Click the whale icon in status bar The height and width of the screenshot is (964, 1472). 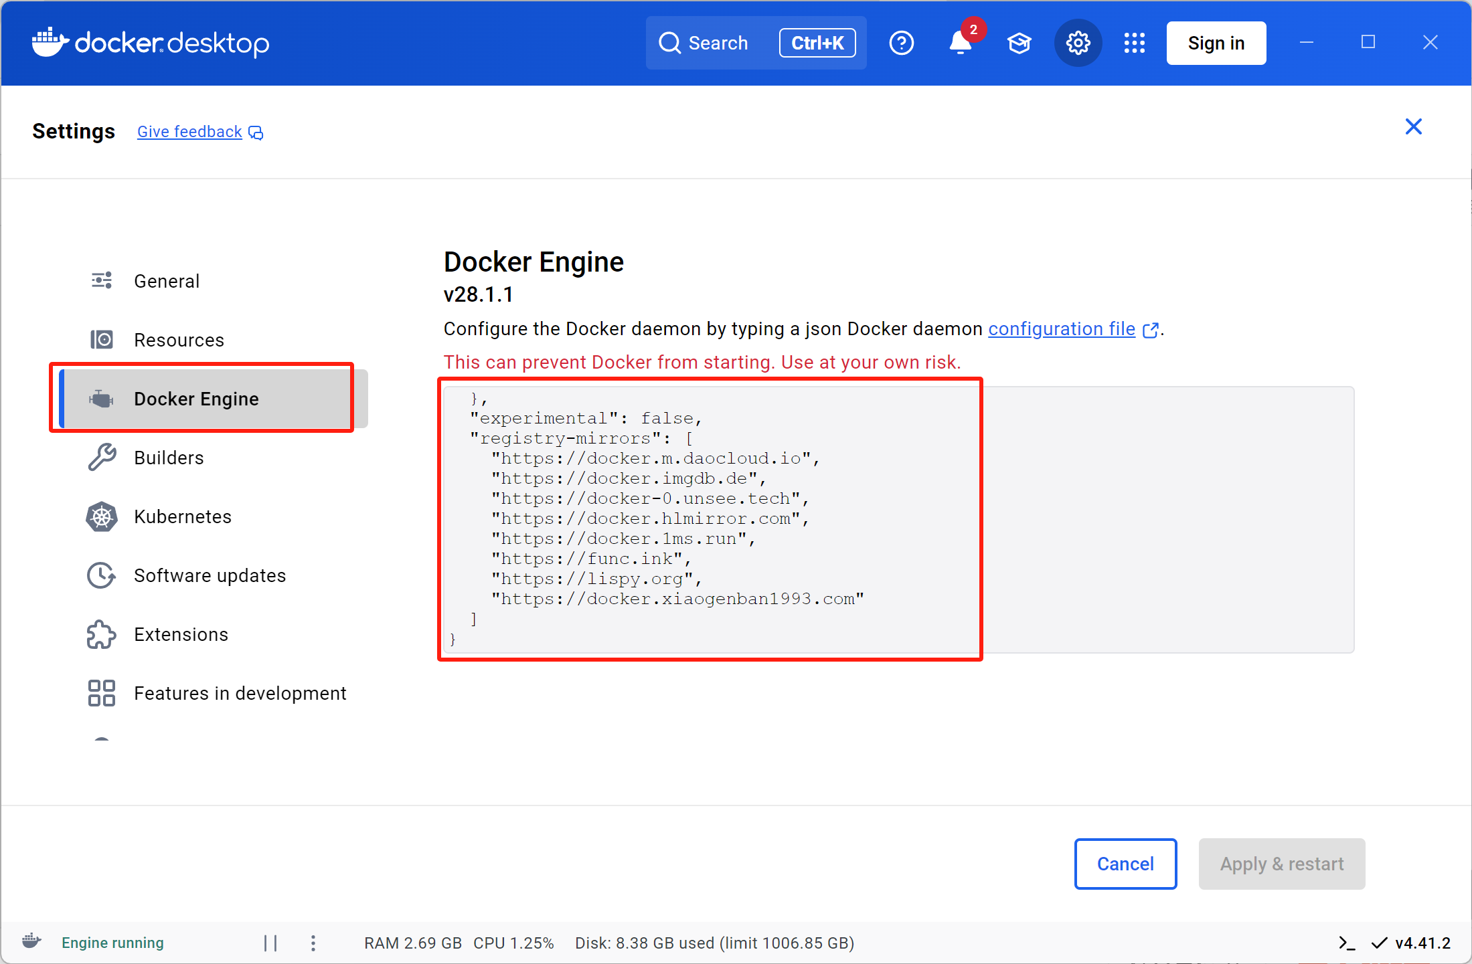coord(31,942)
